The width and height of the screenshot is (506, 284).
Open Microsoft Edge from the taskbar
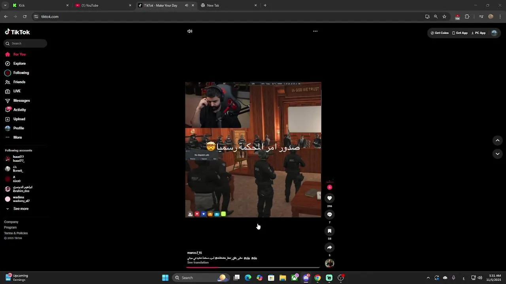point(248,278)
